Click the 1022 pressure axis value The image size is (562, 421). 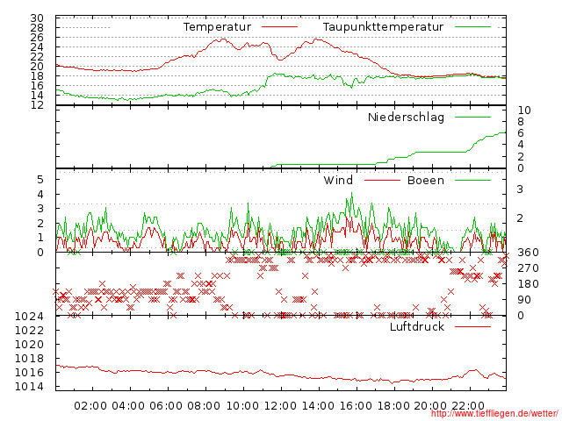(x=29, y=330)
